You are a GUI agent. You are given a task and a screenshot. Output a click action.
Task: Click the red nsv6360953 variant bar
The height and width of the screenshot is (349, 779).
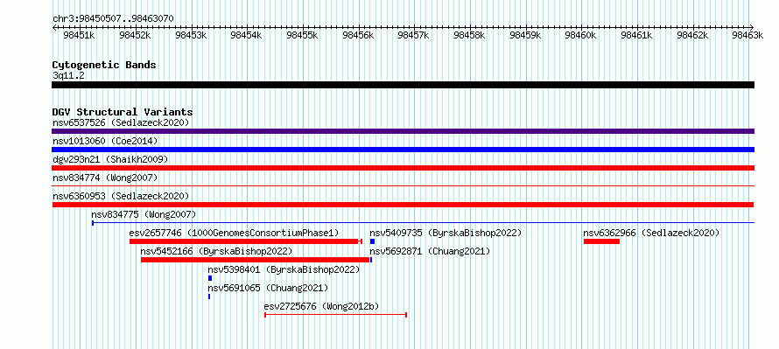(x=403, y=205)
